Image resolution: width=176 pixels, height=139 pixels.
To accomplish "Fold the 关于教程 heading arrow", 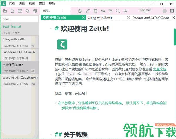I will [51, 134].
